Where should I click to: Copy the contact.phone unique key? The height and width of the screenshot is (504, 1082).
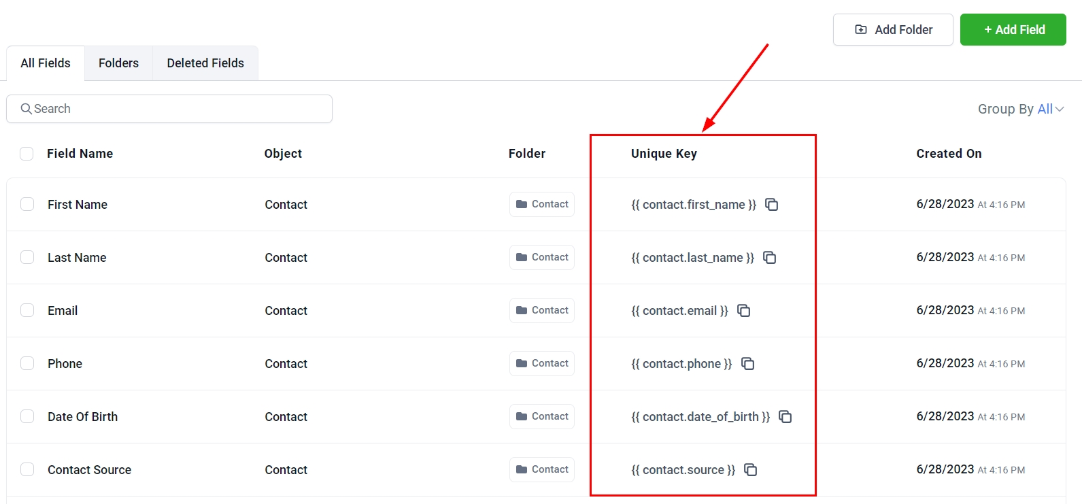click(x=747, y=364)
